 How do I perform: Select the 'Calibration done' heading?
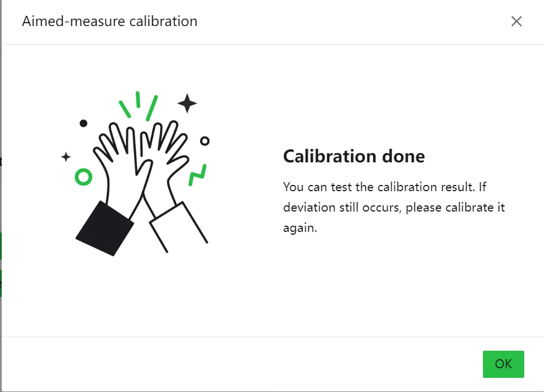tap(354, 157)
